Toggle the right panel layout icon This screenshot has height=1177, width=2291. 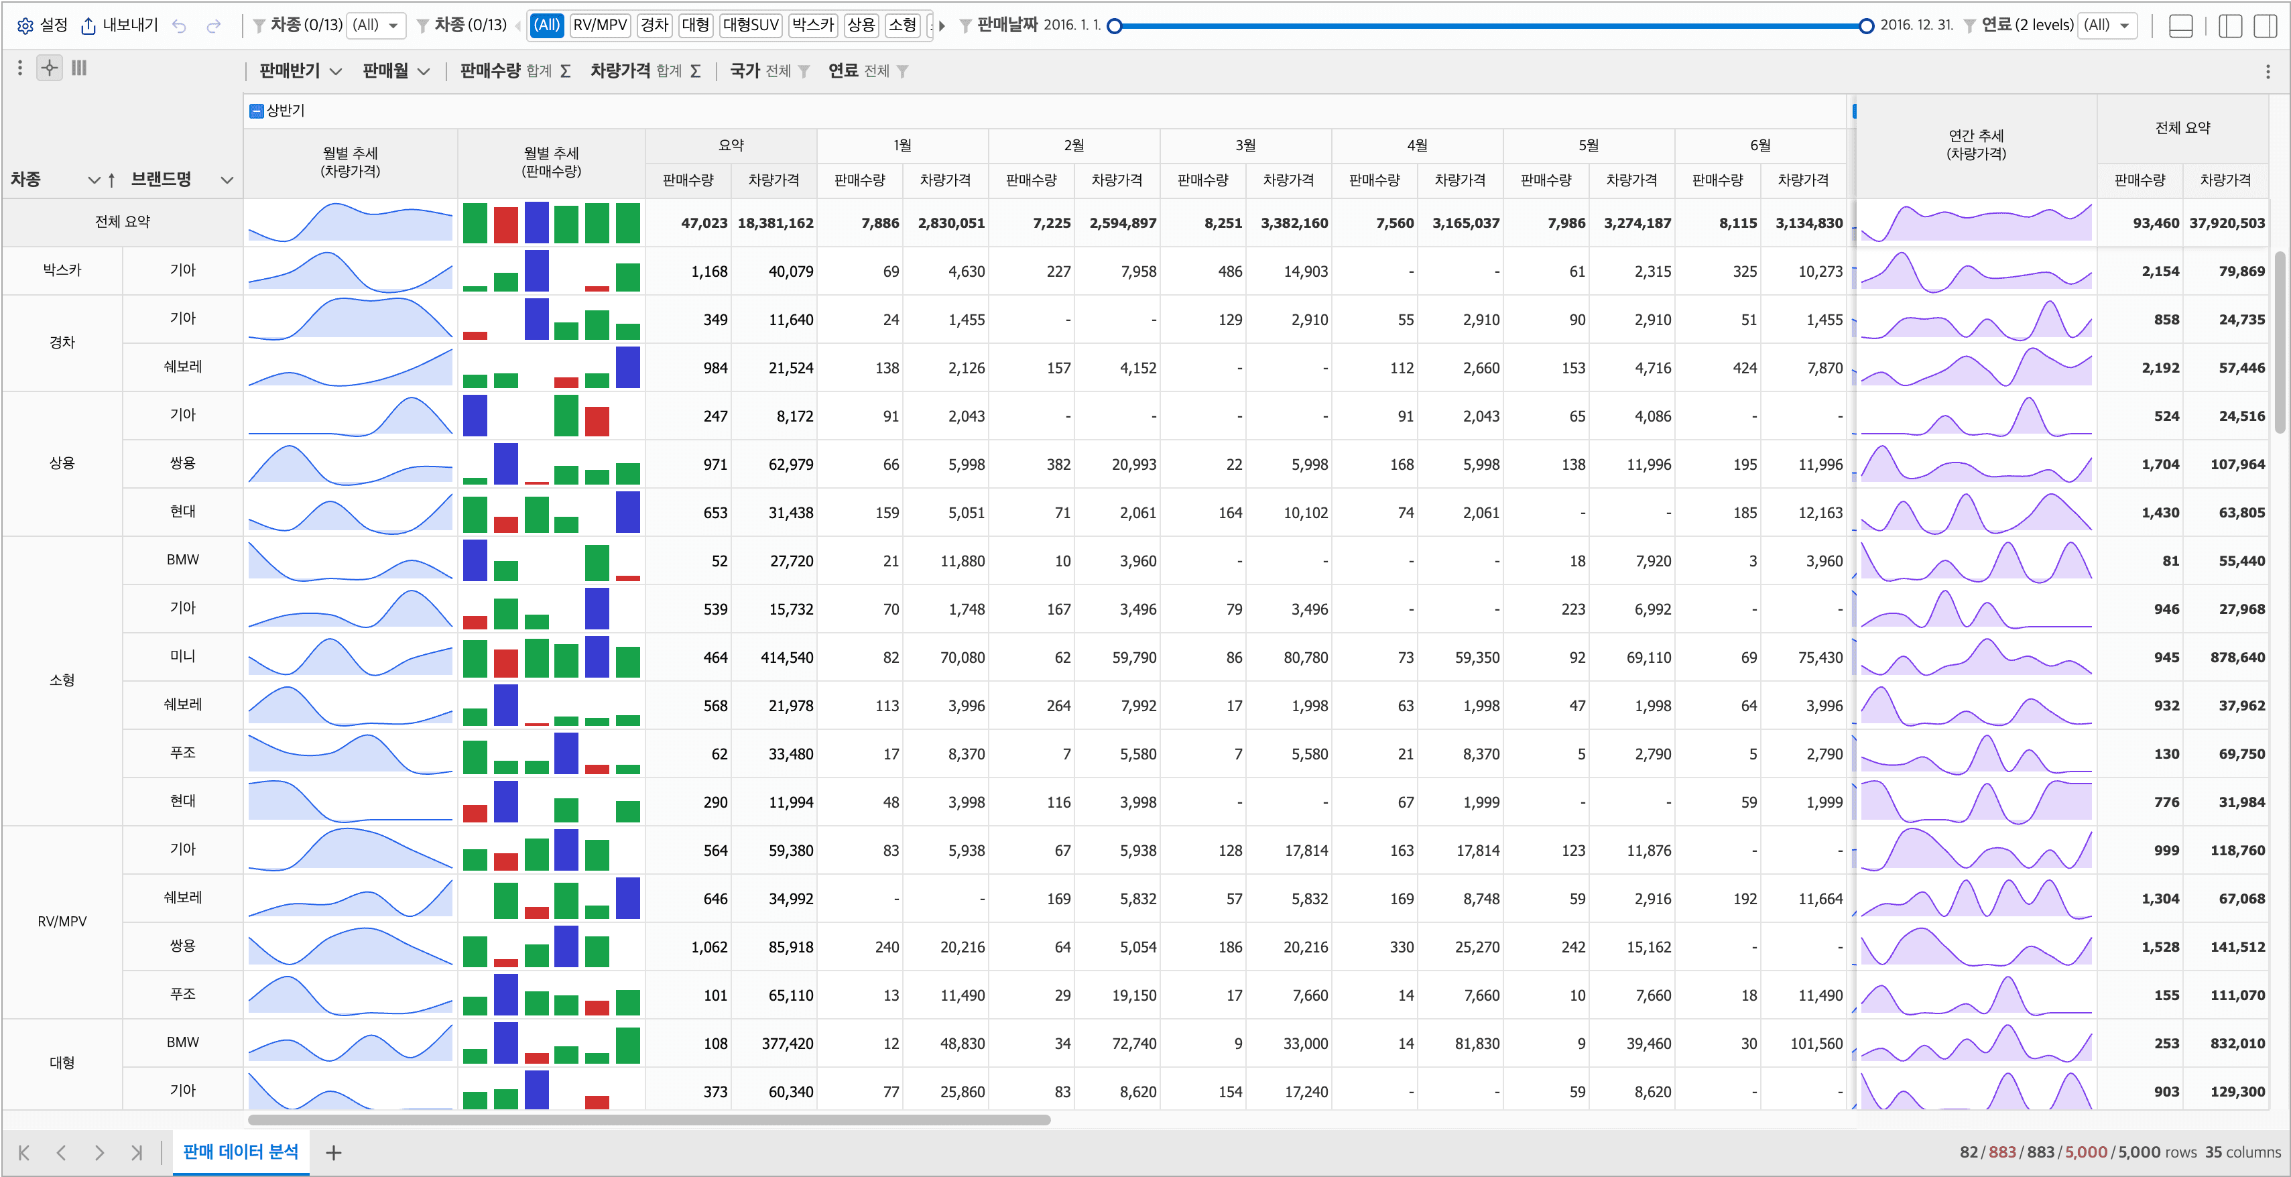(2266, 25)
